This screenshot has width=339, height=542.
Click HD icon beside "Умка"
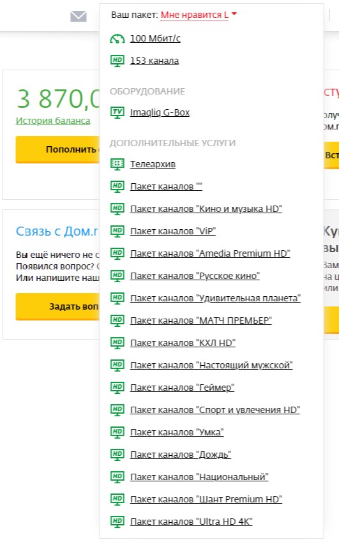(x=117, y=432)
